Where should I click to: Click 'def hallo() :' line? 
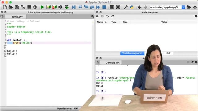[16, 40]
